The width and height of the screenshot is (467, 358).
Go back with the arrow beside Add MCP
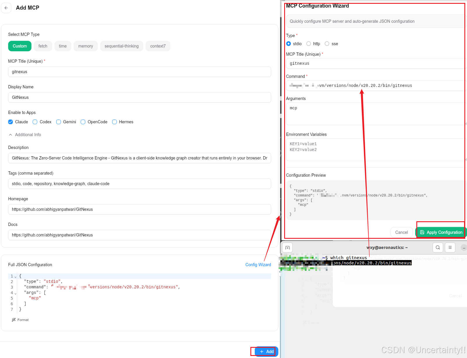click(x=6, y=8)
